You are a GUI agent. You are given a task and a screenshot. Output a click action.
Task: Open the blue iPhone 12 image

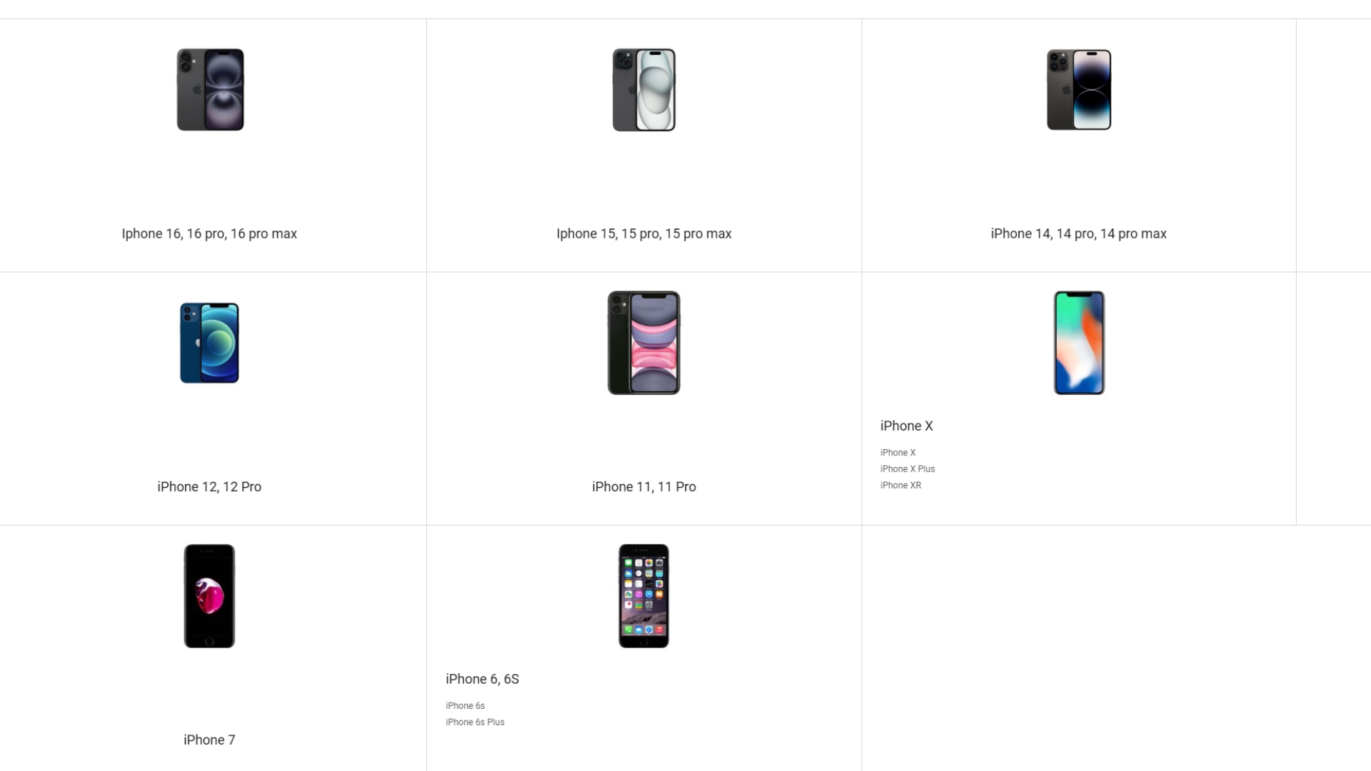[x=209, y=343]
